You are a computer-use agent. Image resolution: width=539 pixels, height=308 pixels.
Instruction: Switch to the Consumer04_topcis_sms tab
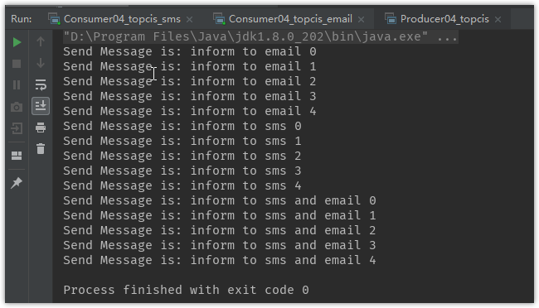tap(122, 19)
